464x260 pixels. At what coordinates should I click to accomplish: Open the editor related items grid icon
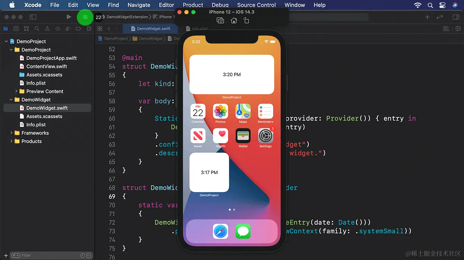[x=100, y=29]
